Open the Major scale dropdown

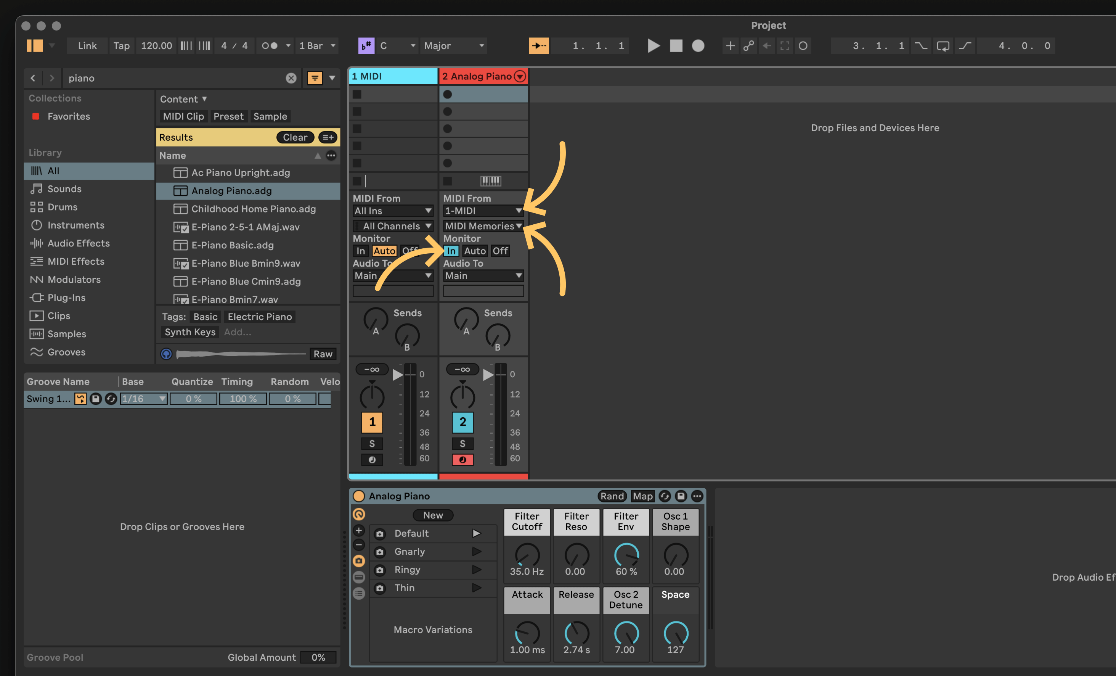coord(454,46)
